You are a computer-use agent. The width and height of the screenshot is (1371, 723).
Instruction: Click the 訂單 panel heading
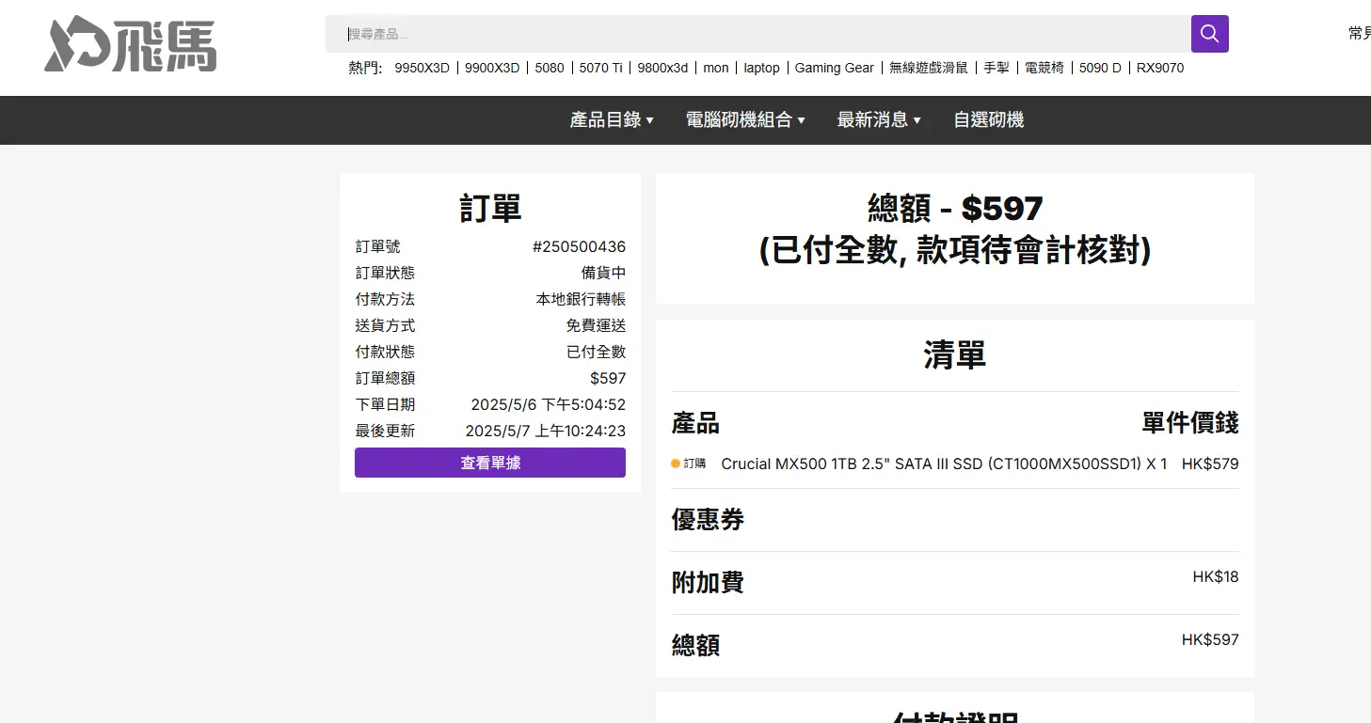[490, 208]
